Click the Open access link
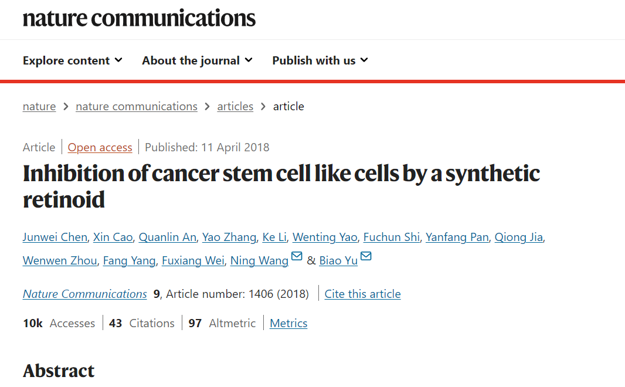 (100, 147)
